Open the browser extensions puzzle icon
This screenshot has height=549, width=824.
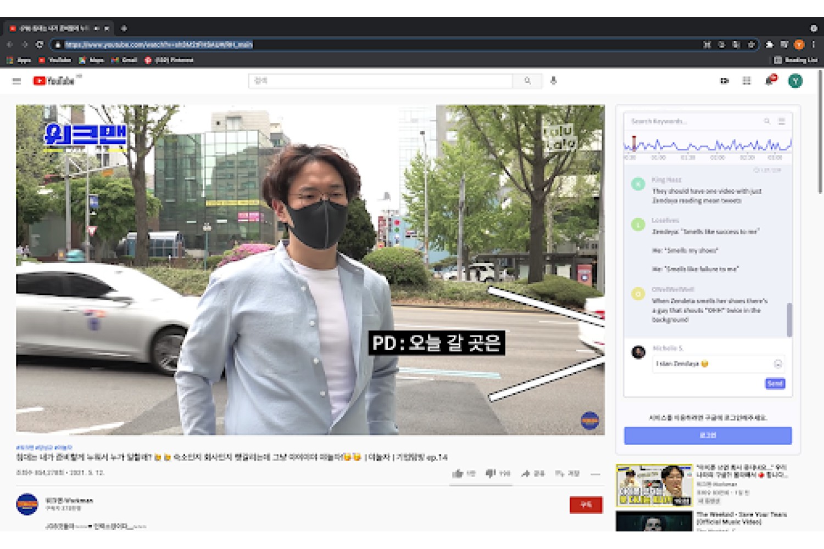tap(770, 44)
